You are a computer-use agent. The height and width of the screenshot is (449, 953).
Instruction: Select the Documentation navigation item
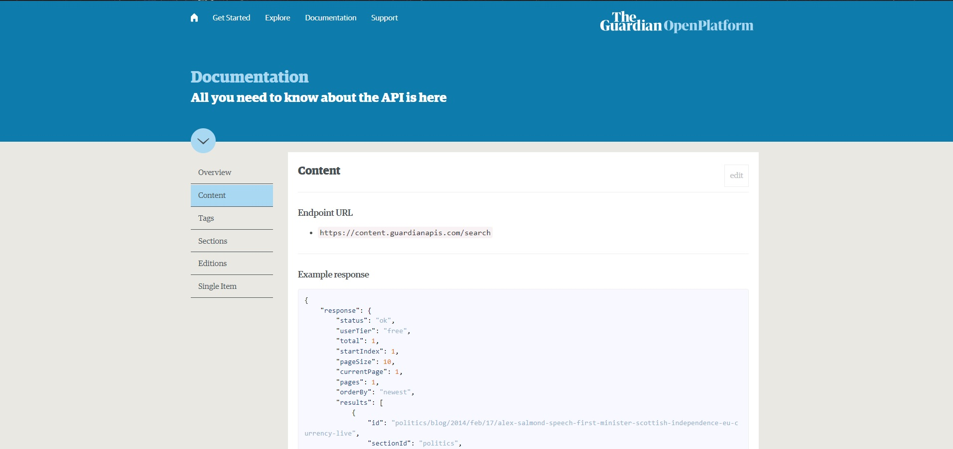point(330,17)
